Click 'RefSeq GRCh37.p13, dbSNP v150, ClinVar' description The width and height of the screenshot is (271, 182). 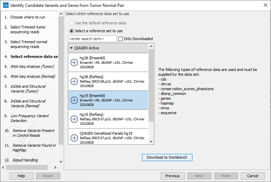[x=112, y=138]
